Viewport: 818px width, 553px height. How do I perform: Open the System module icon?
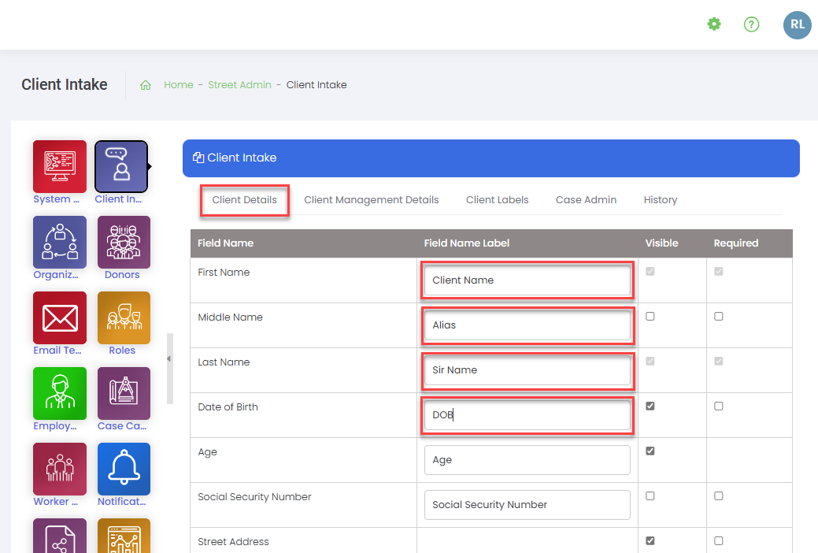click(60, 166)
